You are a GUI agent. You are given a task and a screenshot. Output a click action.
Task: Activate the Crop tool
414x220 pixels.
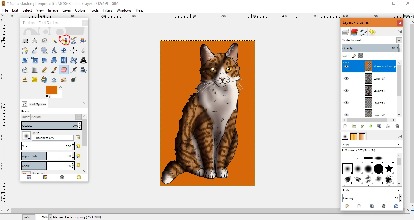[x=83, y=50]
